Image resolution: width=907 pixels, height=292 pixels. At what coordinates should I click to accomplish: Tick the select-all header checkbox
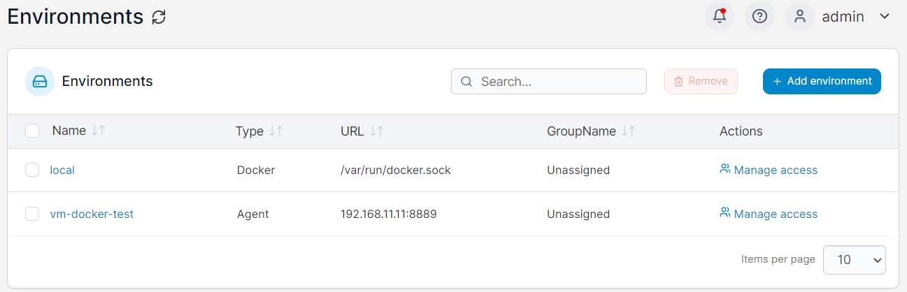pos(32,131)
